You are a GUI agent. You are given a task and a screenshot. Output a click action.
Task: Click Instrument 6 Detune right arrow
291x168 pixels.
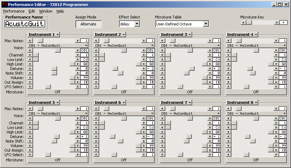point(144,137)
